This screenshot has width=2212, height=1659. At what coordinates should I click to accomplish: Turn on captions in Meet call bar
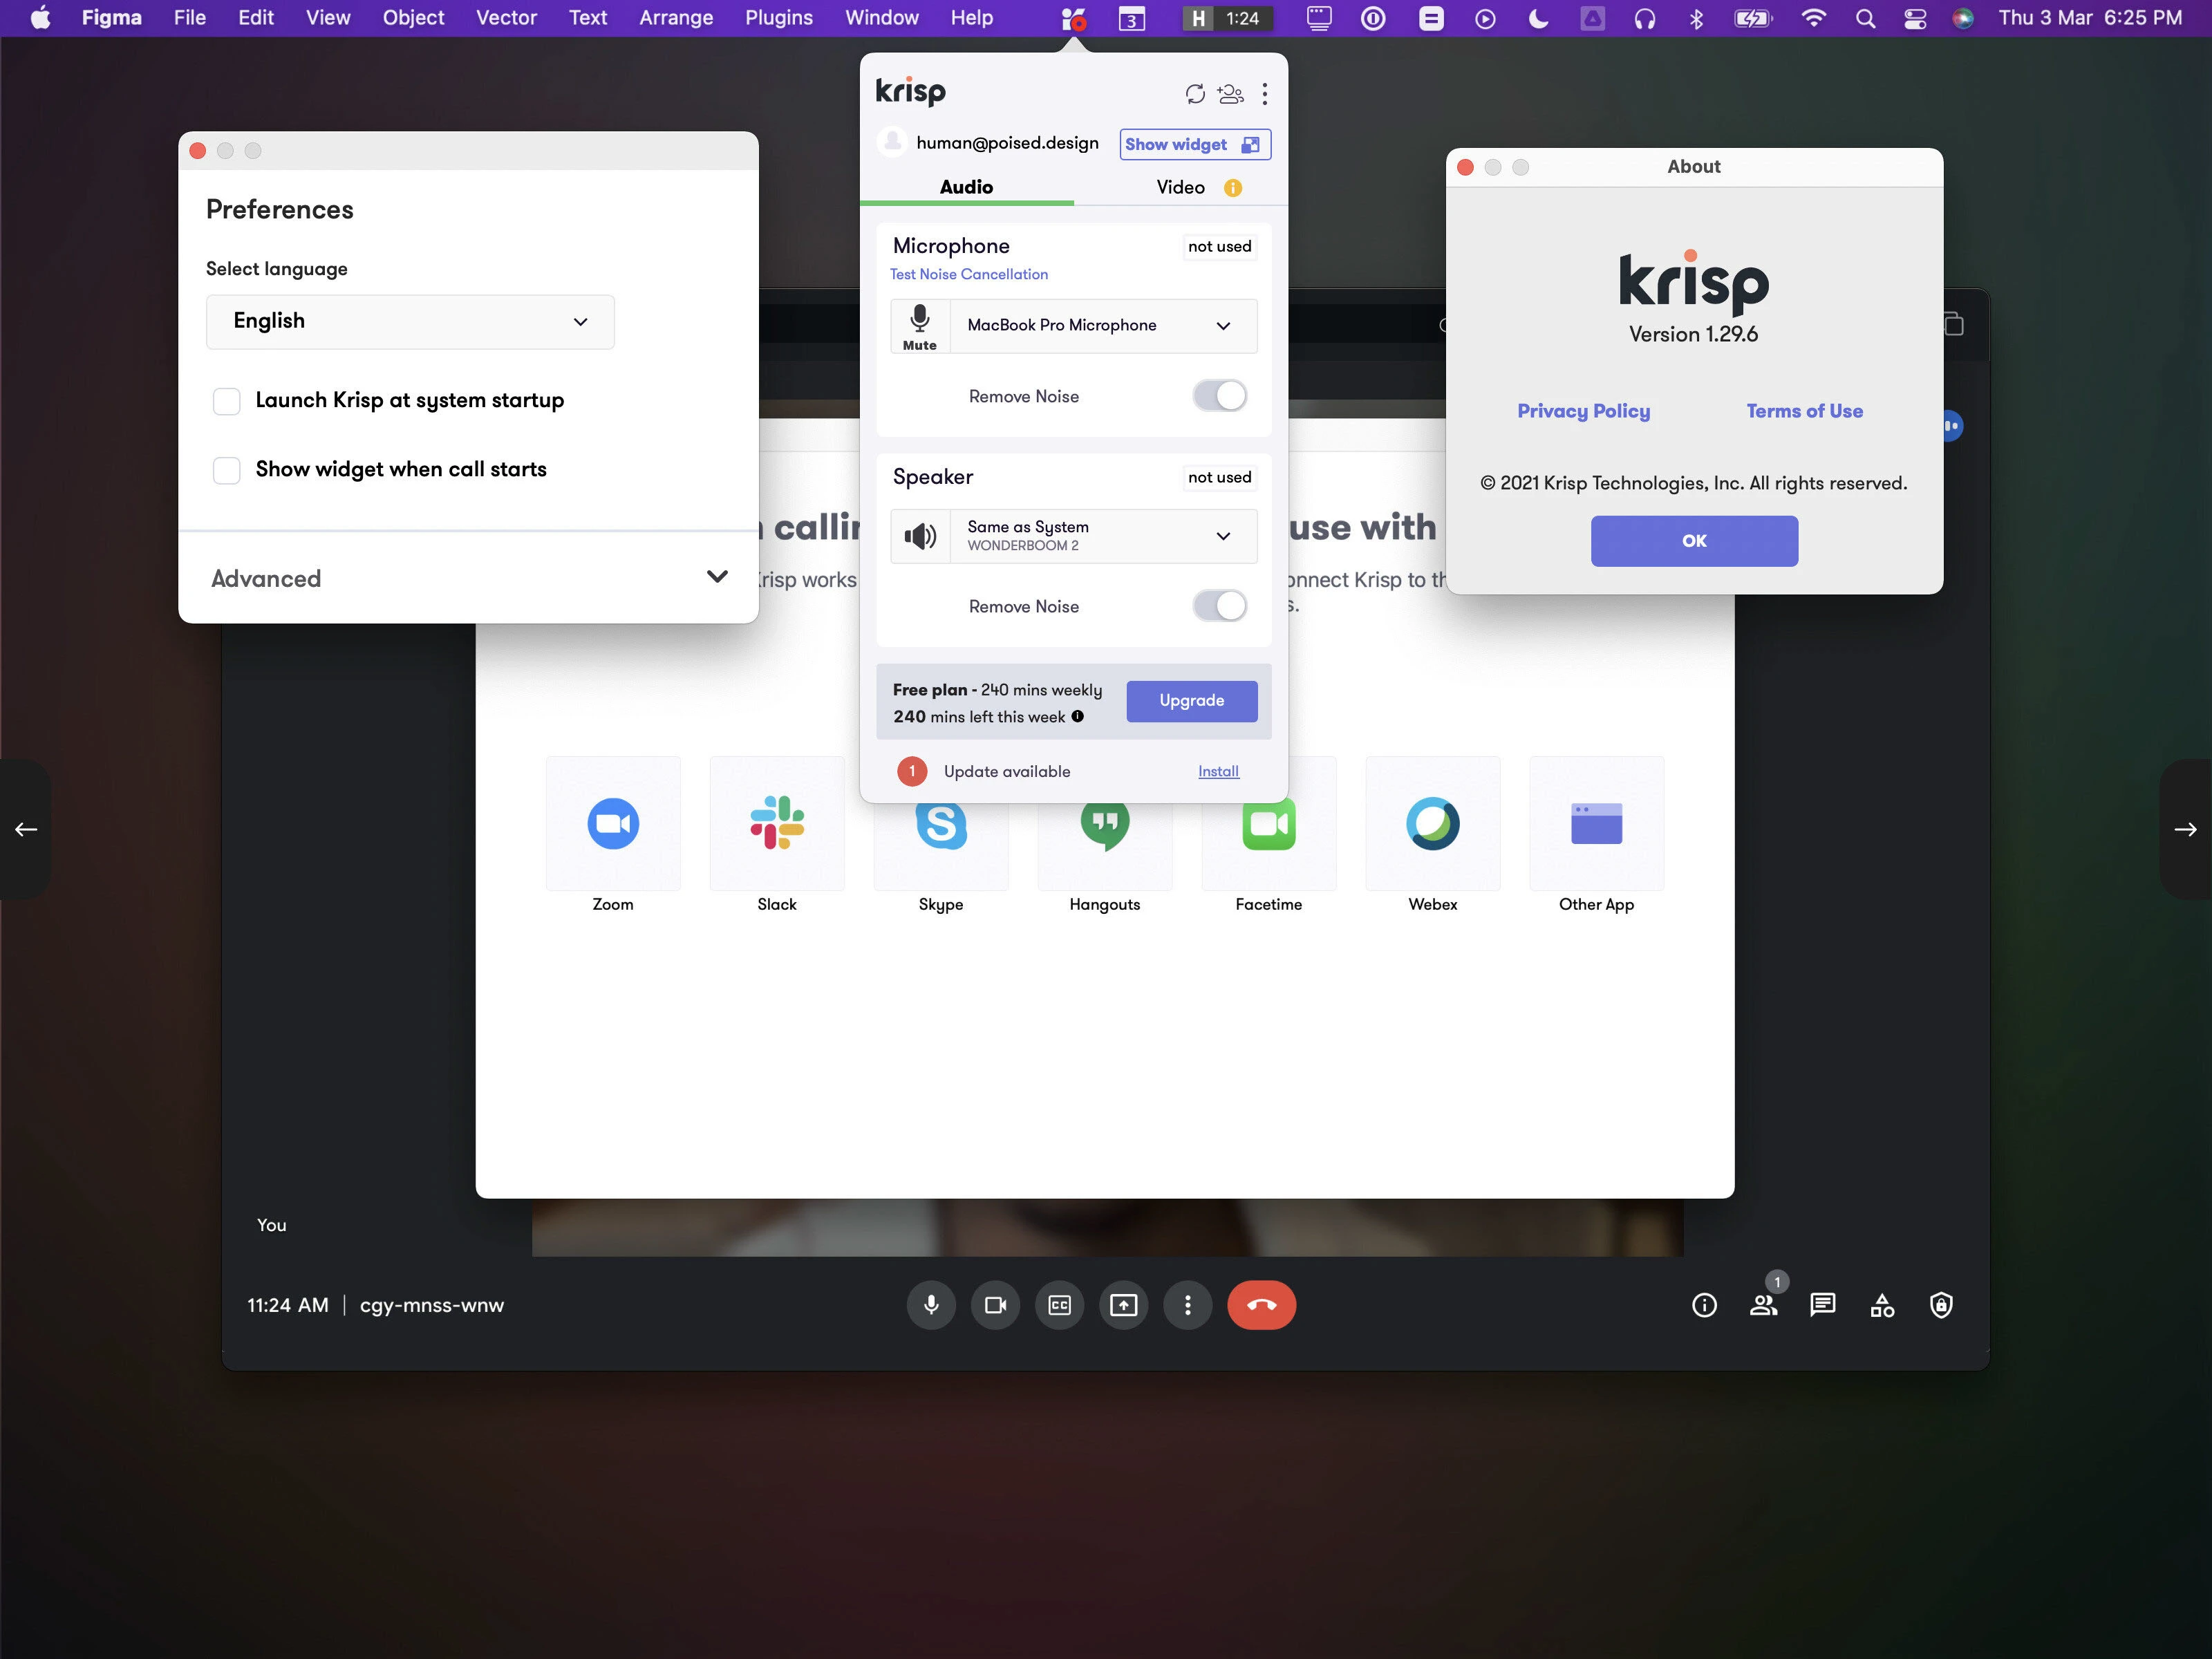[1059, 1306]
